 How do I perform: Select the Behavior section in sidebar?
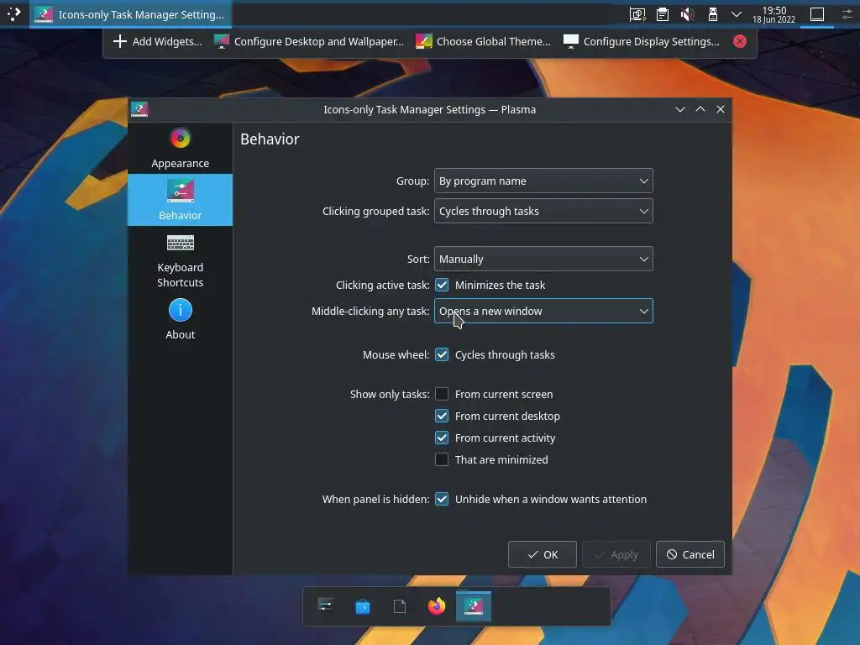coord(180,200)
